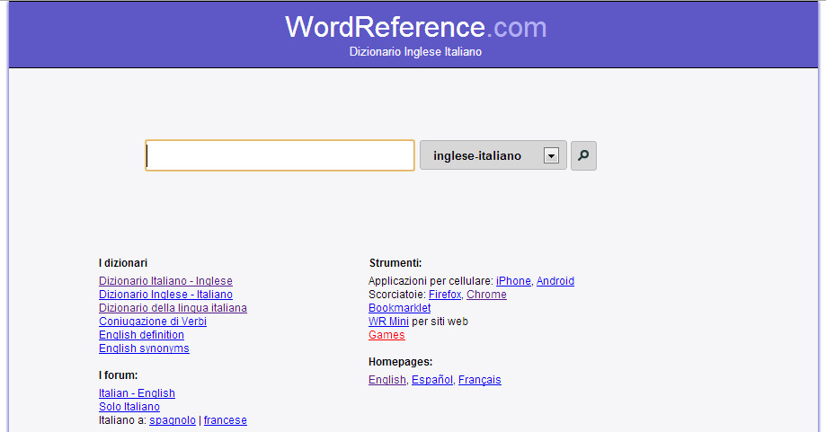This screenshot has height=432, width=826.
Task: Open the Android app link
Action: (x=555, y=281)
